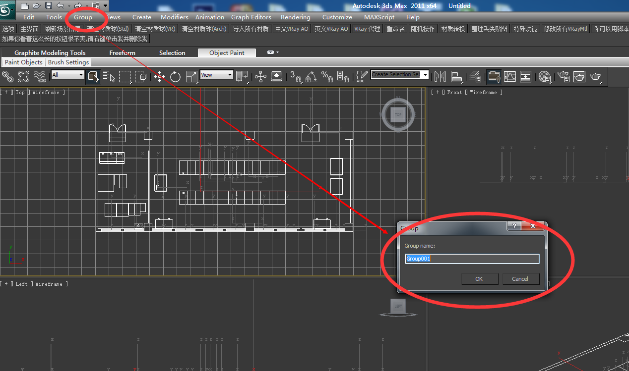Screen dimensions: 629x371
Task: Open the Material Editor sphere icon
Action: [x=545, y=76]
